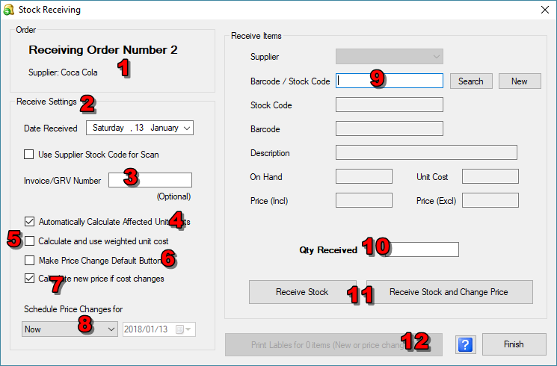Open the Date Received dropdown
This screenshot has width=557, height=366.
coord(187,128)
